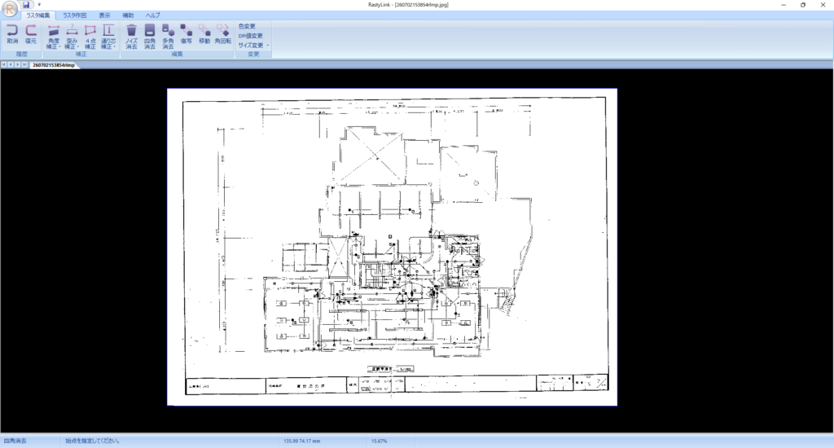Open the orange R application menu button
Screen dimensions: 834x448
pos(10,9)
